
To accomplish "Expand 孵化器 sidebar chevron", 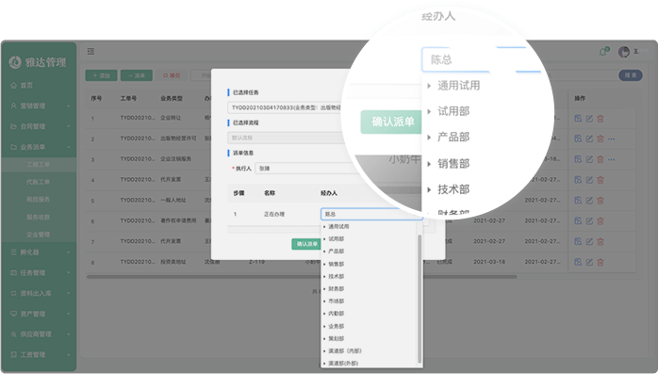I will 69,252.
